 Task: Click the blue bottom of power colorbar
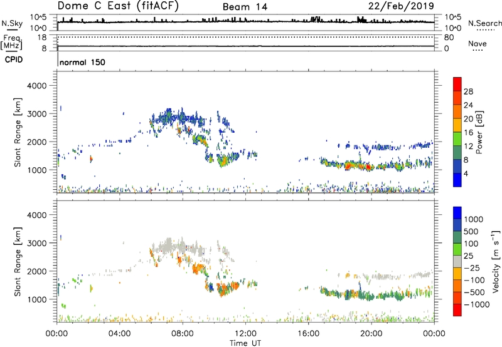point(457,180)
